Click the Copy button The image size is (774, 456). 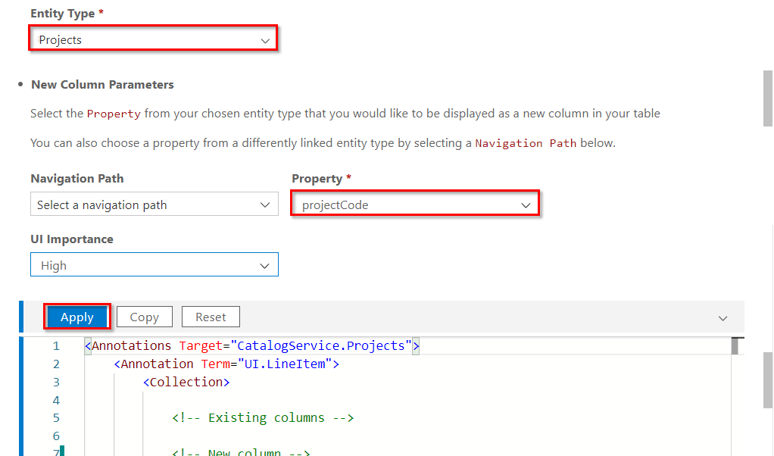144,317
